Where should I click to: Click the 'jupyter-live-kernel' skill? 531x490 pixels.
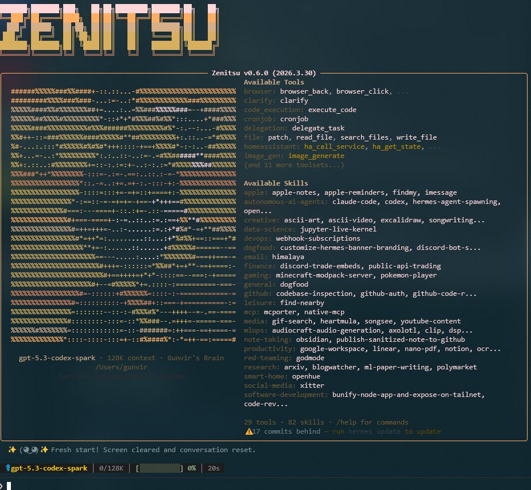tap(338, 229)
